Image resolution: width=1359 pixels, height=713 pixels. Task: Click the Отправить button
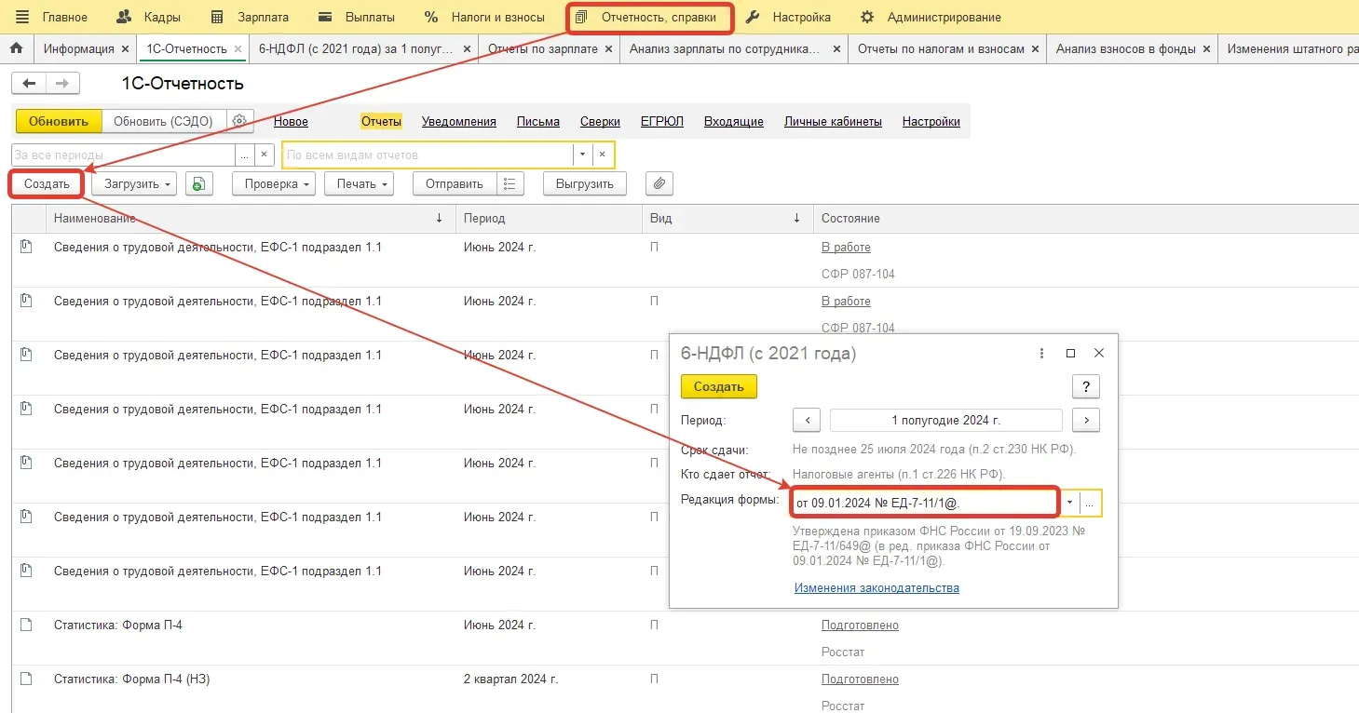pos(455,184)
